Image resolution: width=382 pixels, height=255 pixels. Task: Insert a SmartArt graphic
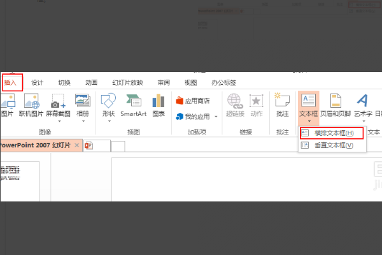pyautogui.click(x=134, y=101)
